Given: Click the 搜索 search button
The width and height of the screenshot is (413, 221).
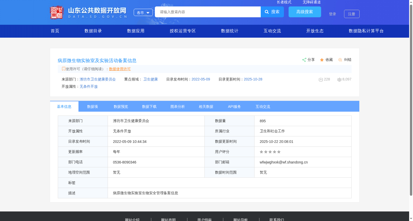Looking at the screenshot, I should 272,12.
